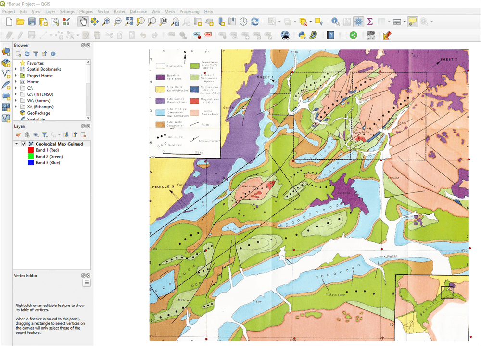Refresh the Browser panel
The image size is (481, 346).
[27, 54]
